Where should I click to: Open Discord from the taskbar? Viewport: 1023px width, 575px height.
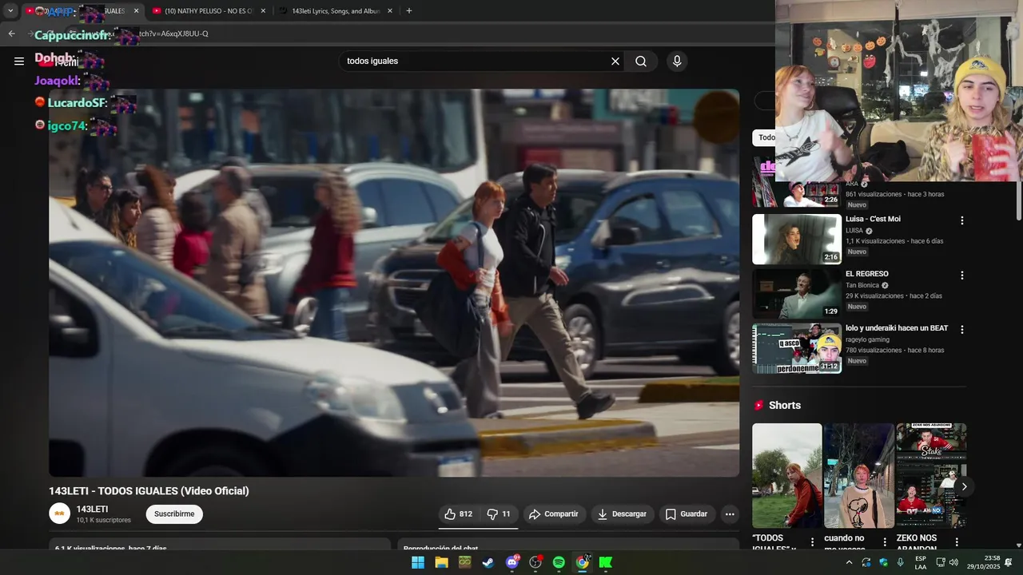[512, 562]
